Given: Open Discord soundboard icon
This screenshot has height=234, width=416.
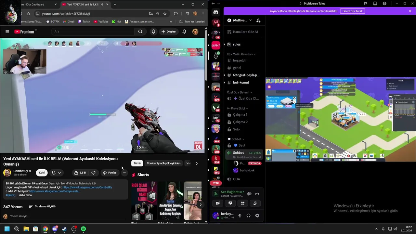Looking at the screenshot, I should tap(255, 203).
